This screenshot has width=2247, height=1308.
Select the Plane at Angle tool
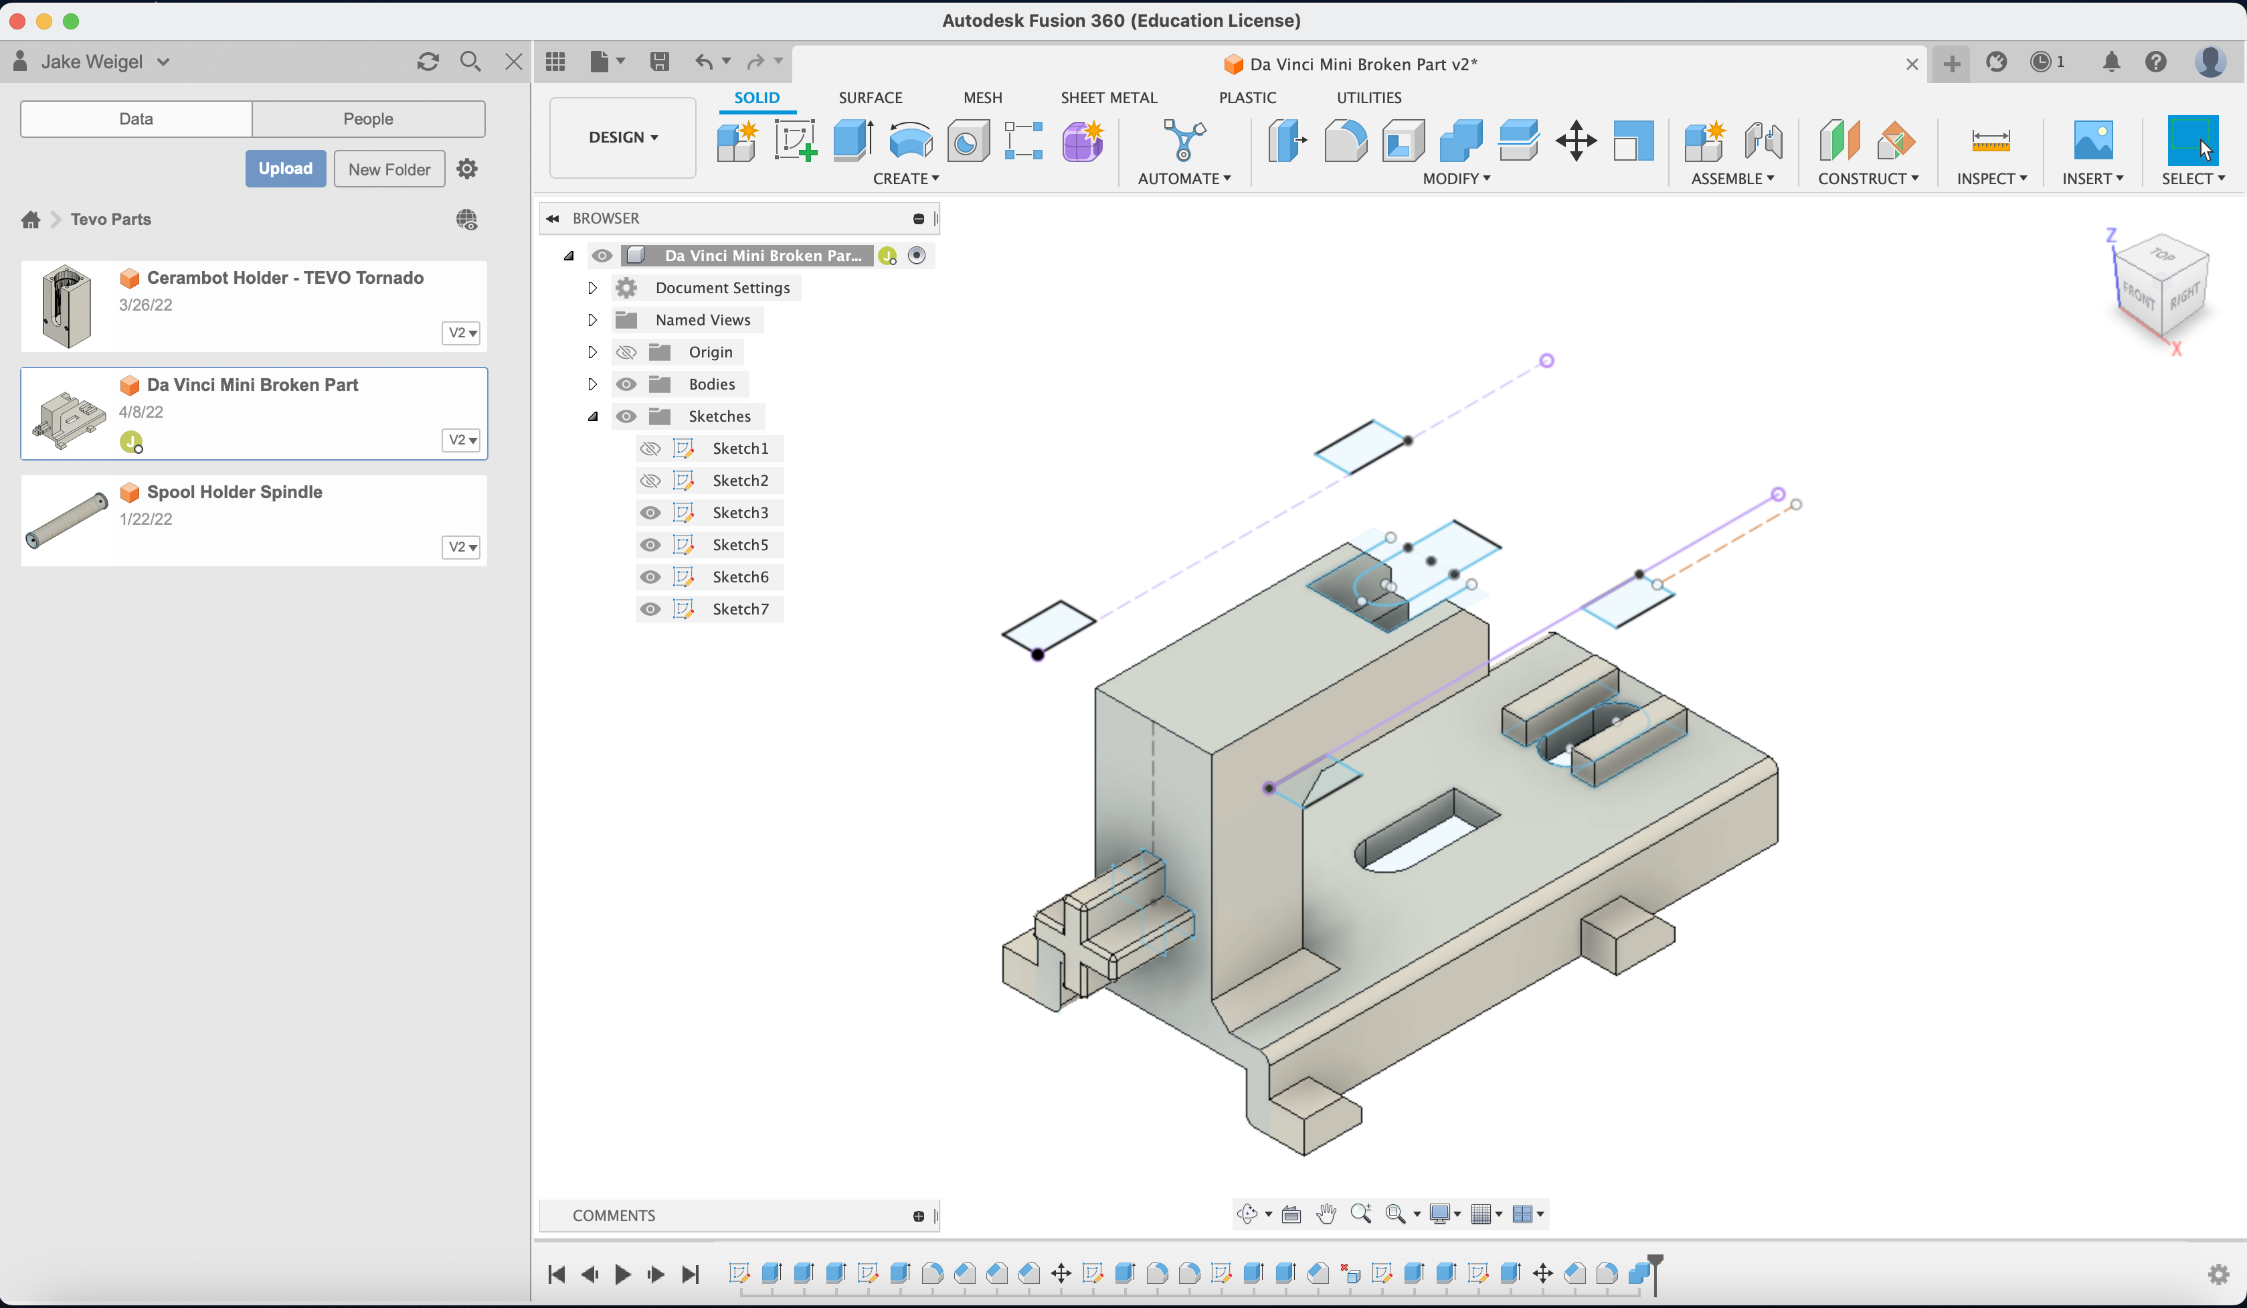point(1896,141)
